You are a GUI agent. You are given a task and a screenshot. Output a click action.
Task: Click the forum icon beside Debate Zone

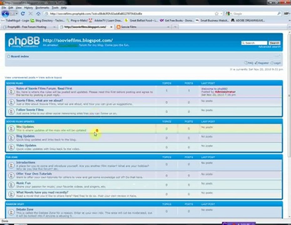(x=11, y=212)
